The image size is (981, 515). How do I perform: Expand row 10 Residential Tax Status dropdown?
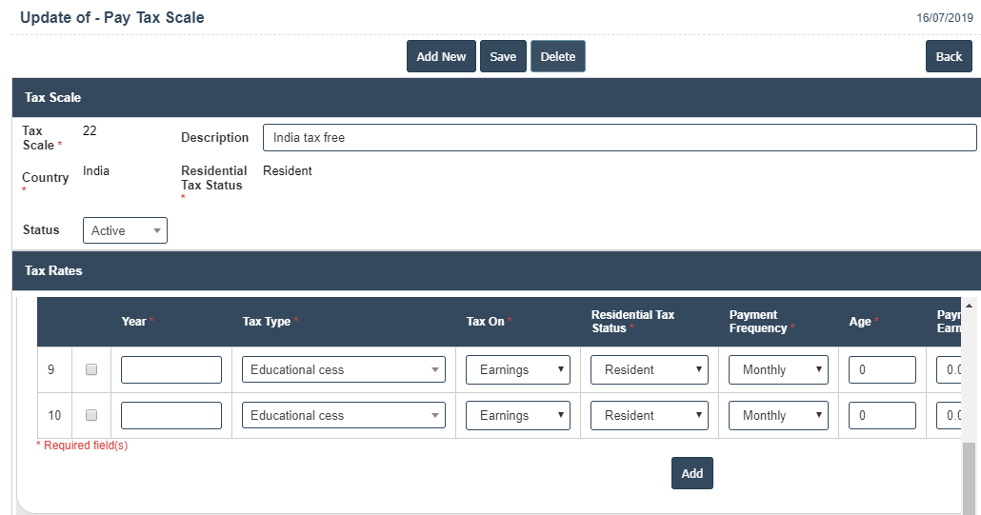[650, 415]
